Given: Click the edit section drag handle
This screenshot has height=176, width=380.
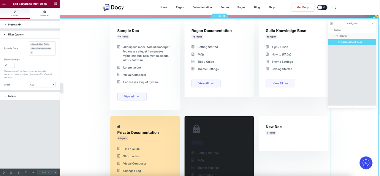Looking at the screenshot, I should 219,16.
